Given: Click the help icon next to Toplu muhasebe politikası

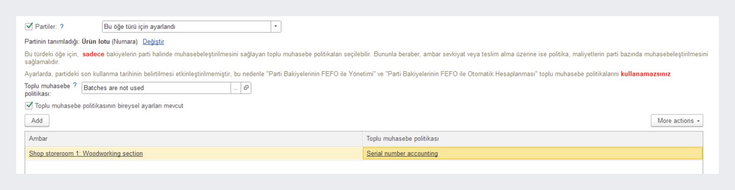Looking at the screenshot, I should tap(75, 85).
